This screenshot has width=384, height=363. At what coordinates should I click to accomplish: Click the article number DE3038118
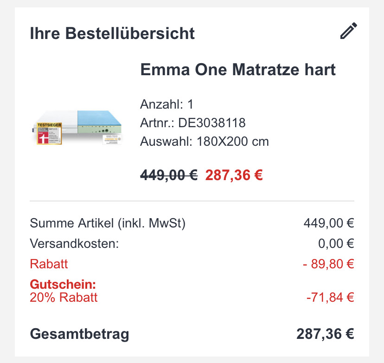click(x=211, y=123)
